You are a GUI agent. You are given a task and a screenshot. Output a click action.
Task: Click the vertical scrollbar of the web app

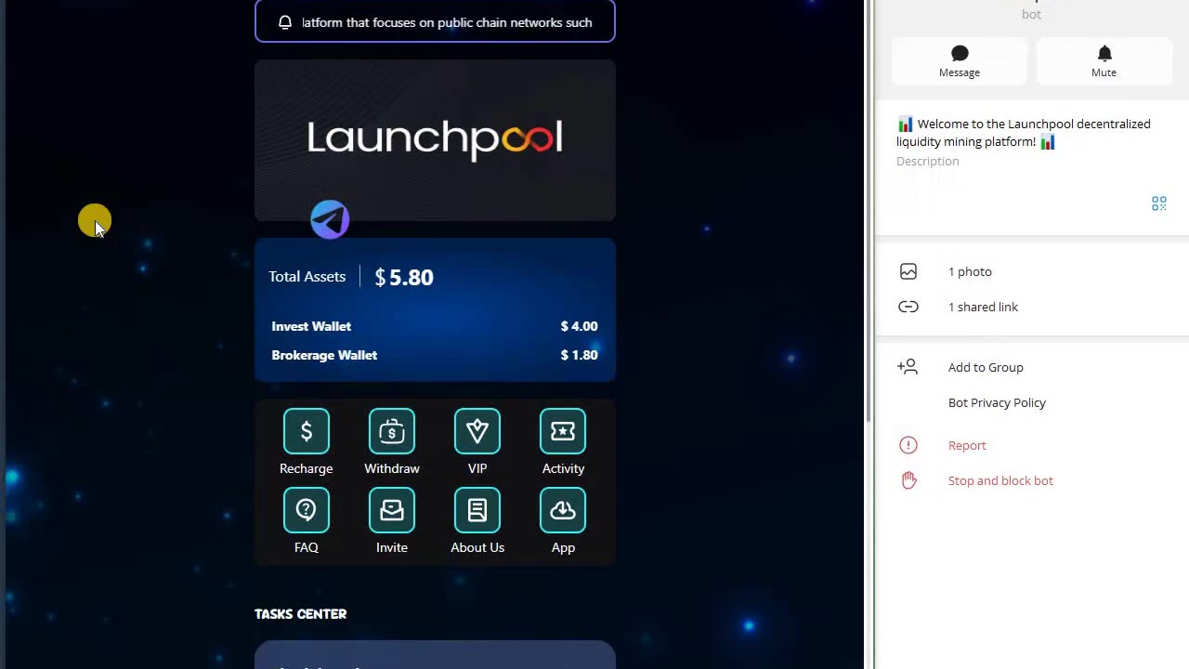coord(869,211)
